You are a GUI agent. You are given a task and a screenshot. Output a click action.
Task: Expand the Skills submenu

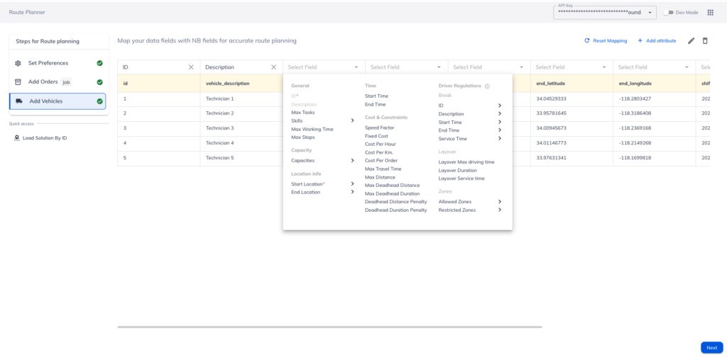point(352,120)
